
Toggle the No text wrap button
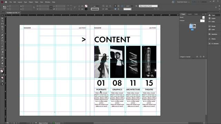point(115,6)
